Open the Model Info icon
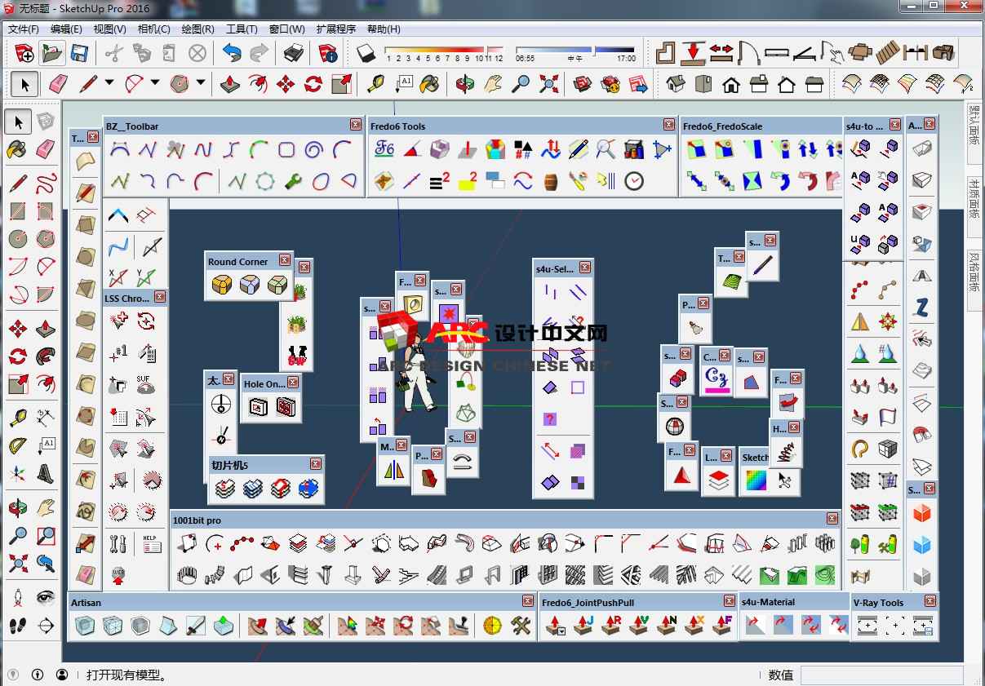Viewport: 985px width, 686px height. coord(329,54)
